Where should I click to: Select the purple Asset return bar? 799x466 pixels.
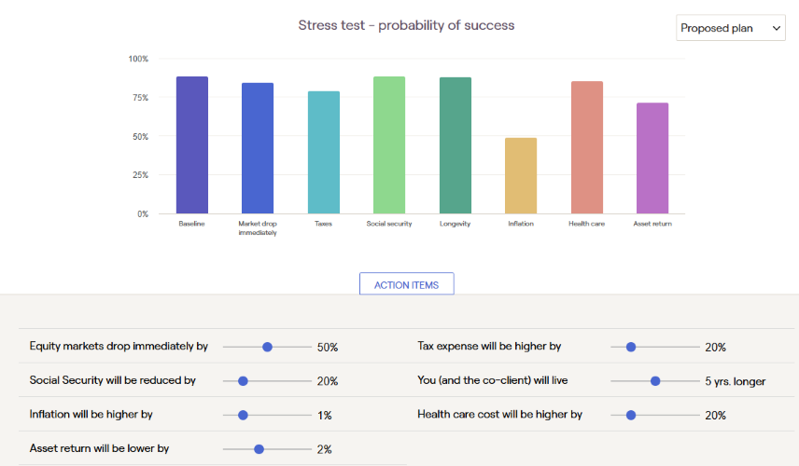click(652, 158)
